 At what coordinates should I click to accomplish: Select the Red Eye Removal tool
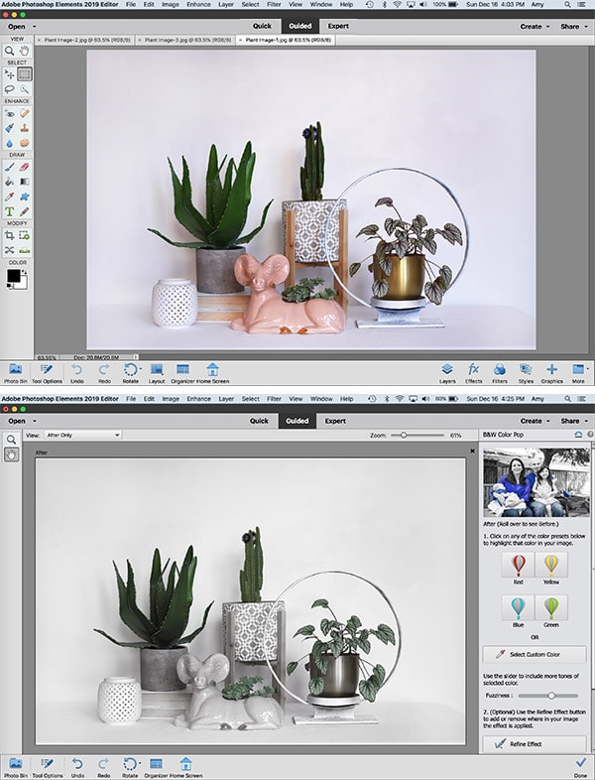tap(9, 113)
